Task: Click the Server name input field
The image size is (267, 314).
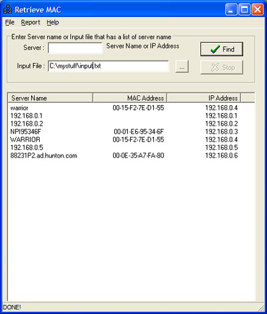Action: (x=75, y=48)
